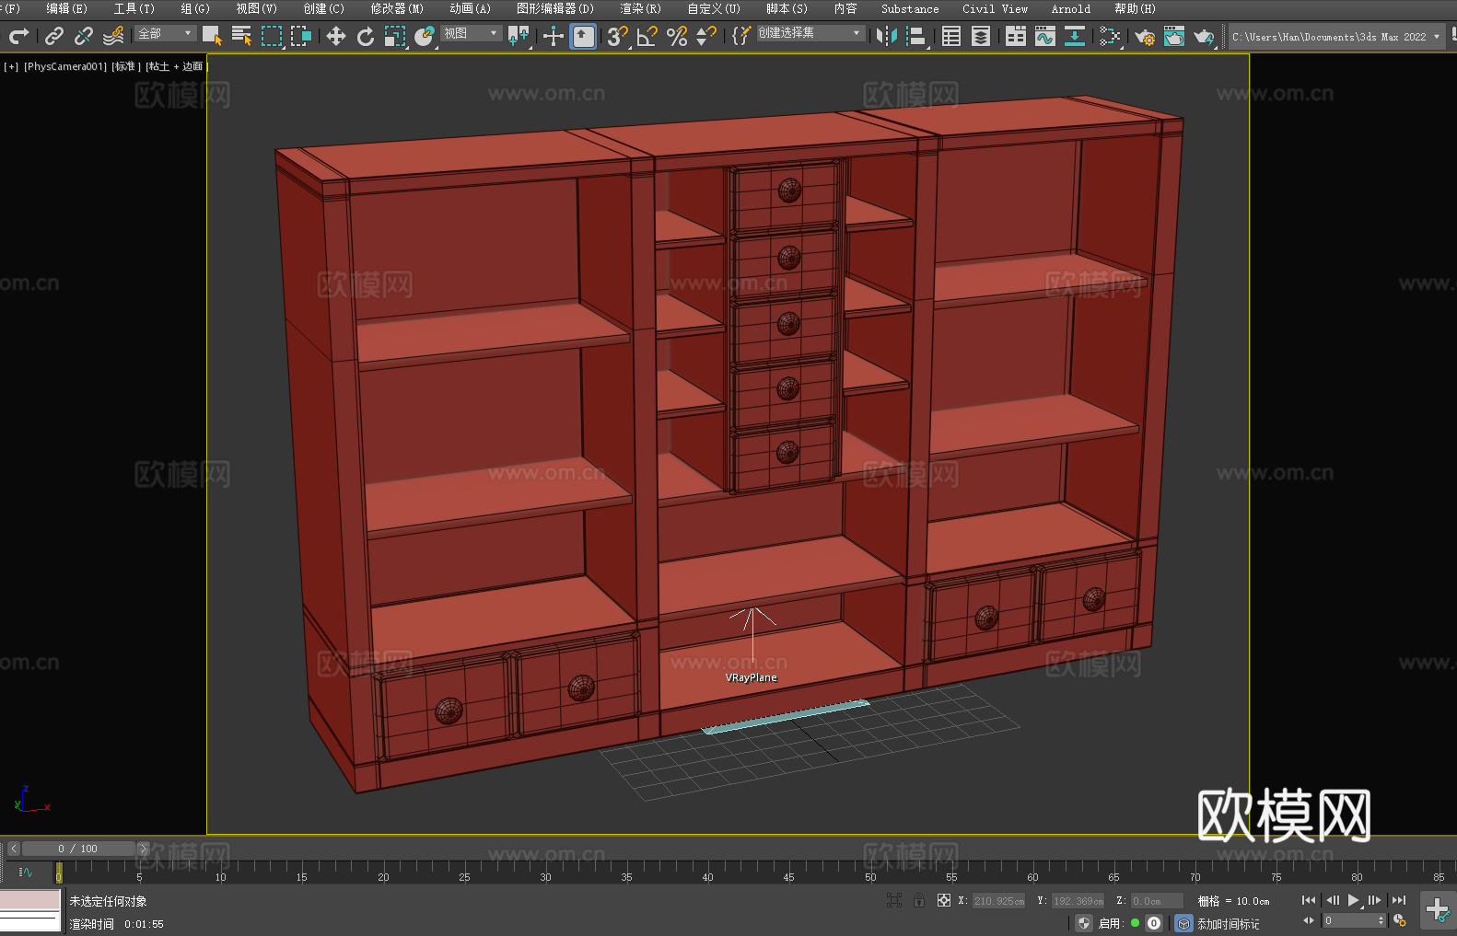Open the 工具(T) menu
Screen dimensions: 1457x936
point(134,8)
